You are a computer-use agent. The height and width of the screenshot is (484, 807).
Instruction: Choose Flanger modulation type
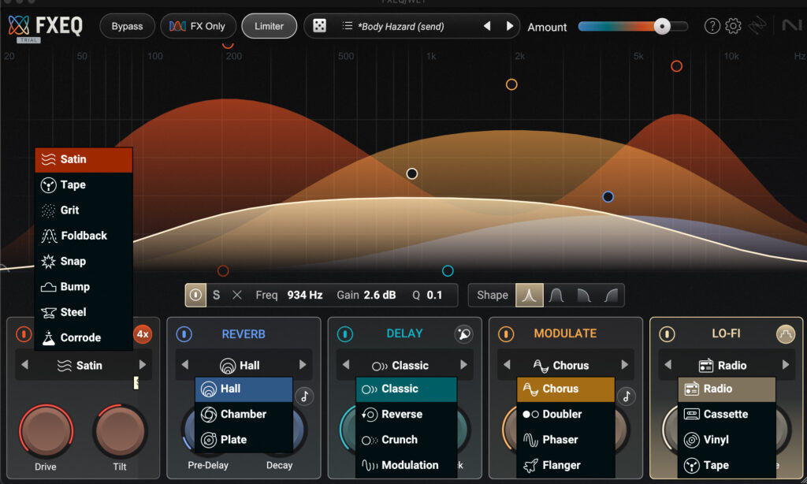[566, 465]
